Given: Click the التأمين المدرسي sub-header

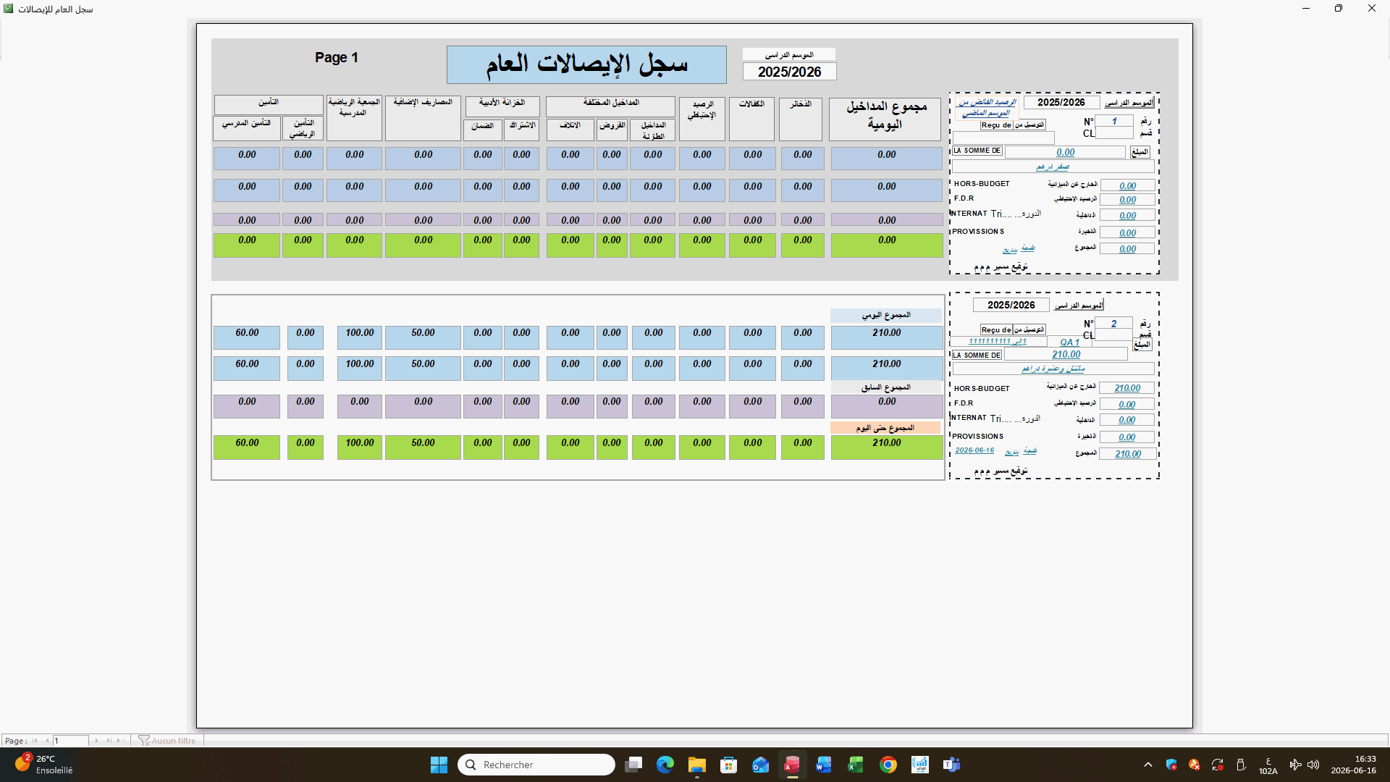Looking at the screenshot, I should point(247,128).
